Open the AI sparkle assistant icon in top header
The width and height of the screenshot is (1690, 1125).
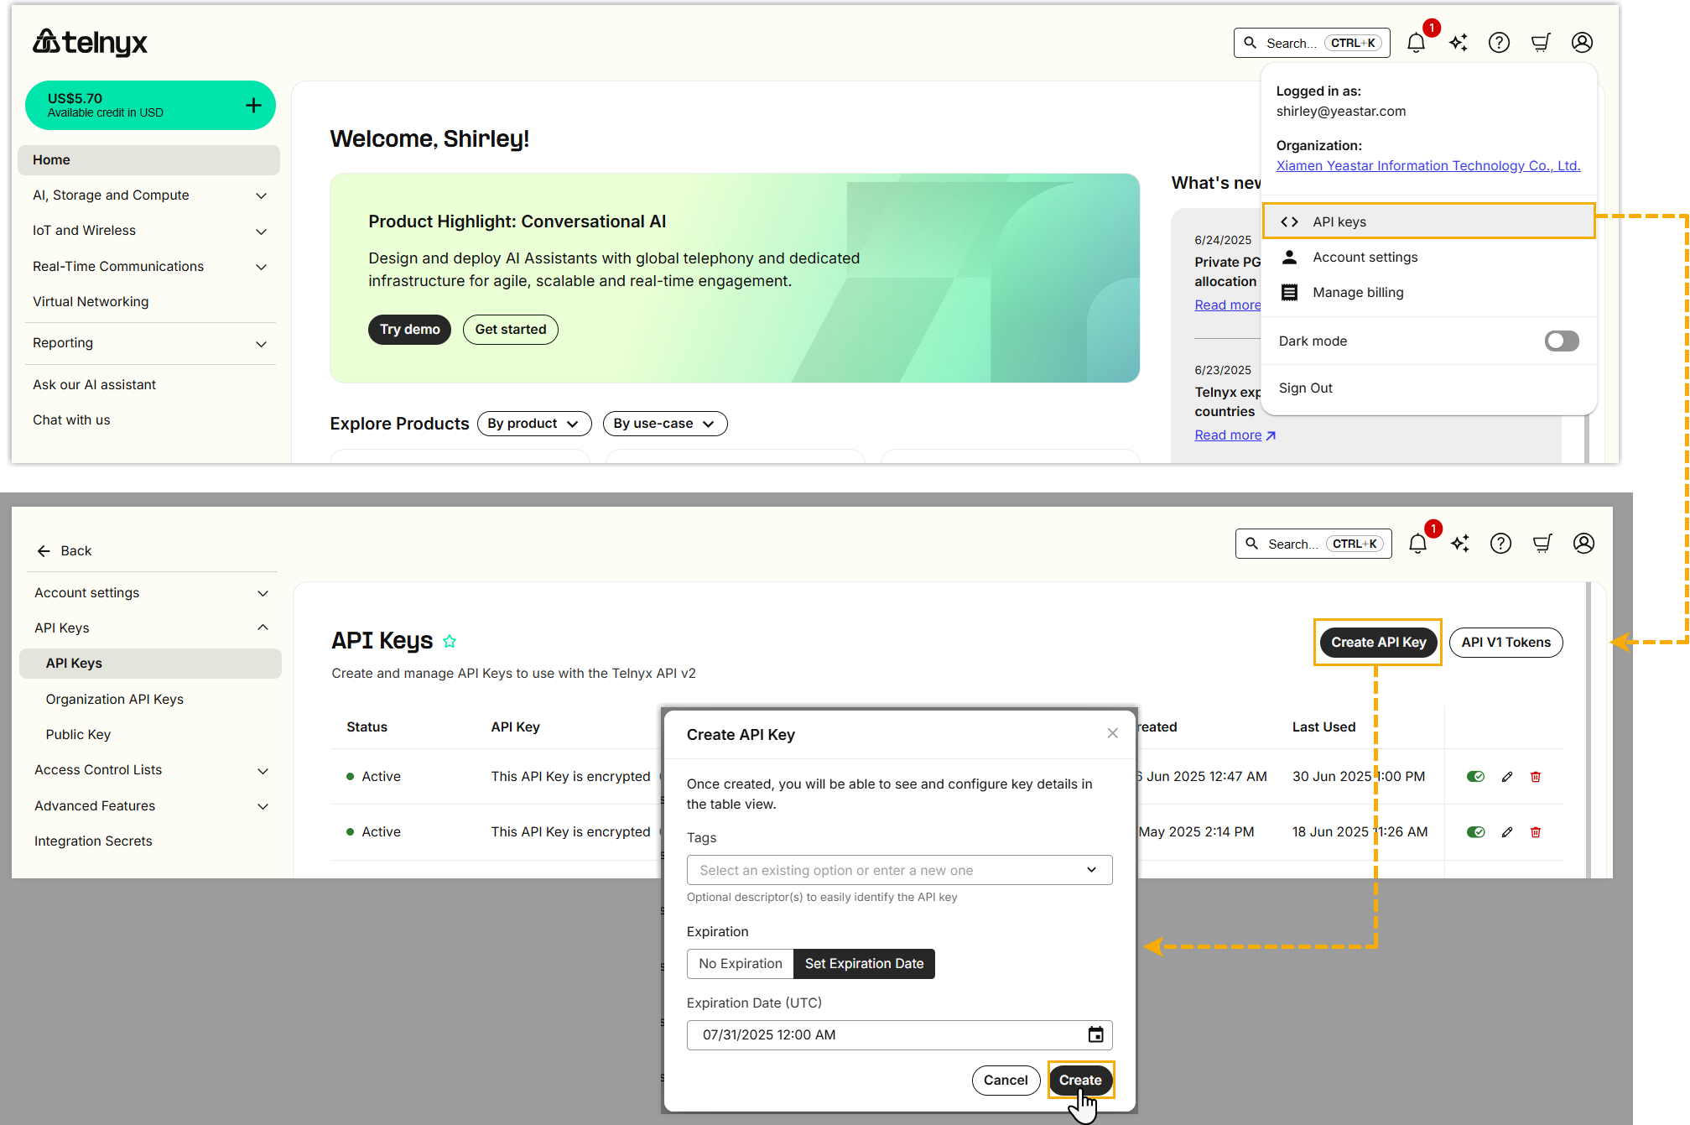click(x=1459, y=43)
